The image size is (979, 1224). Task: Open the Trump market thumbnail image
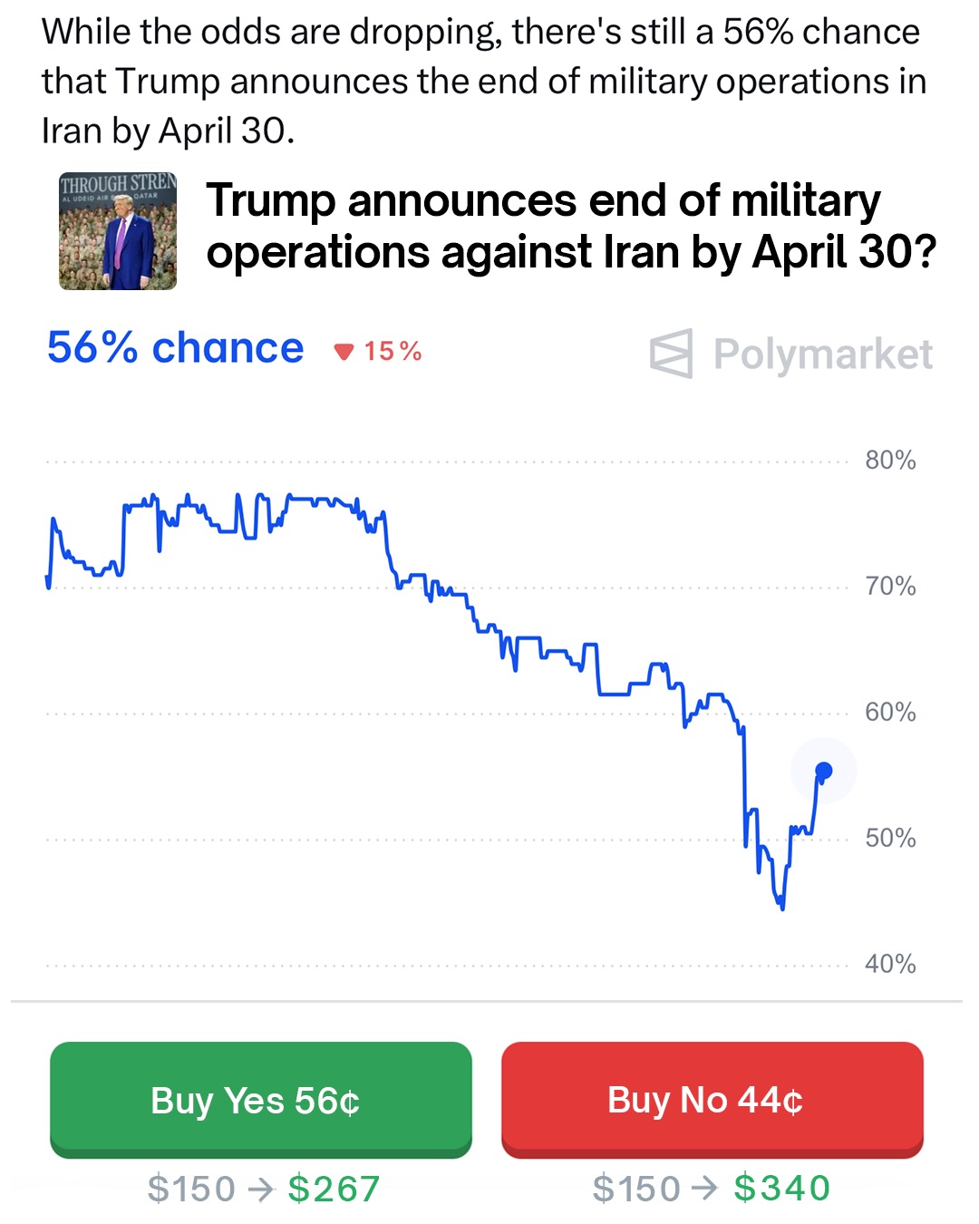pyautogui.click(x=118, y=231)
